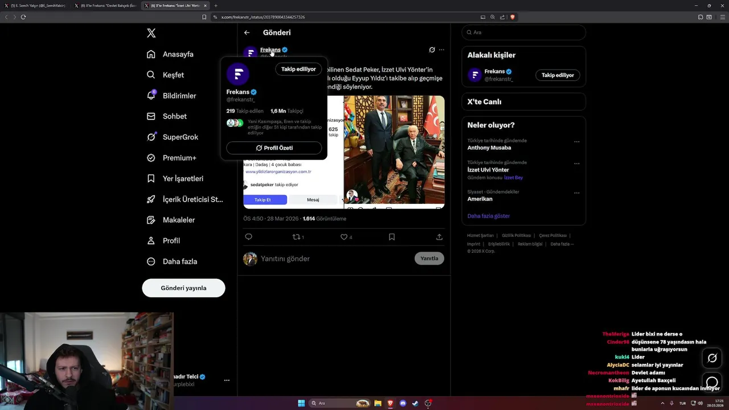Screen dimensions: 729x410
Task: Open more options for Amerikan trend
Action: (576, 192)
